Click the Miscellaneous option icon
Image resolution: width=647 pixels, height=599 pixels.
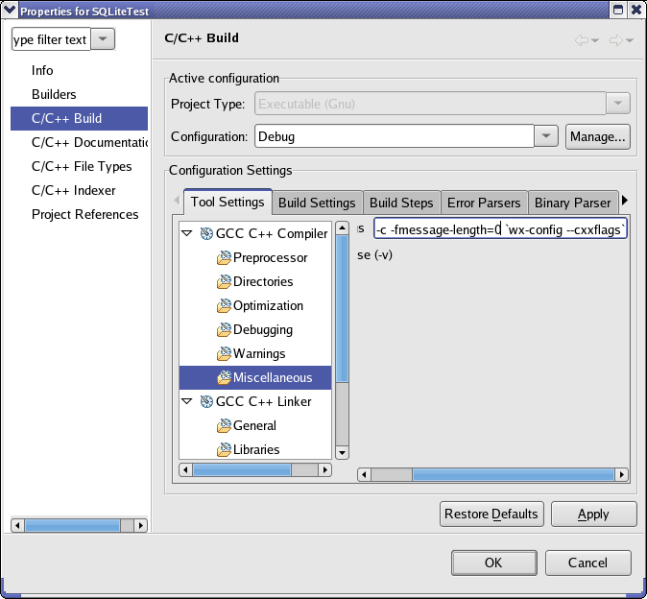[x=224, y=377]
